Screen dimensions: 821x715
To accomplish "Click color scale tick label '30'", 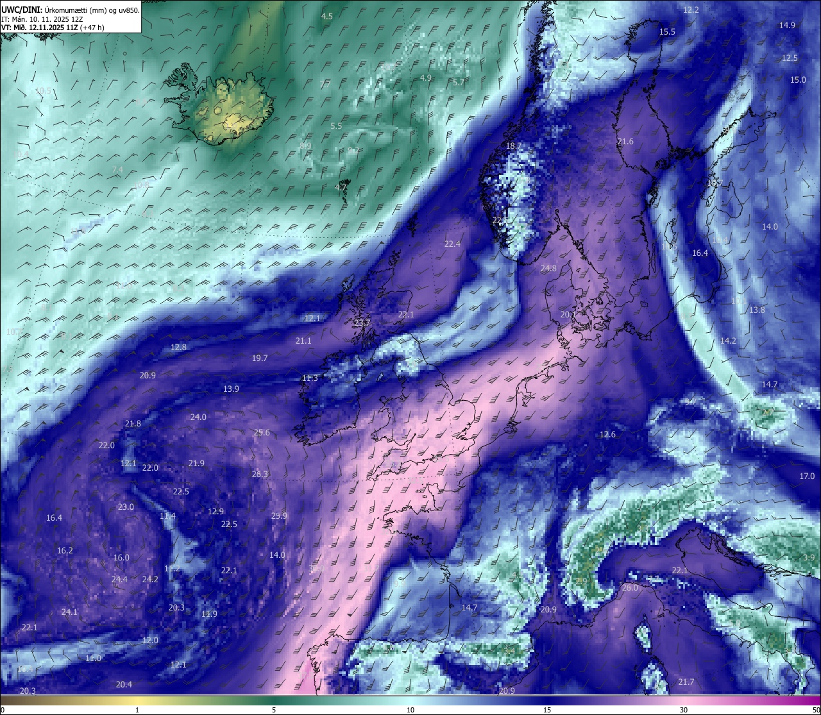I will point(684,710).
